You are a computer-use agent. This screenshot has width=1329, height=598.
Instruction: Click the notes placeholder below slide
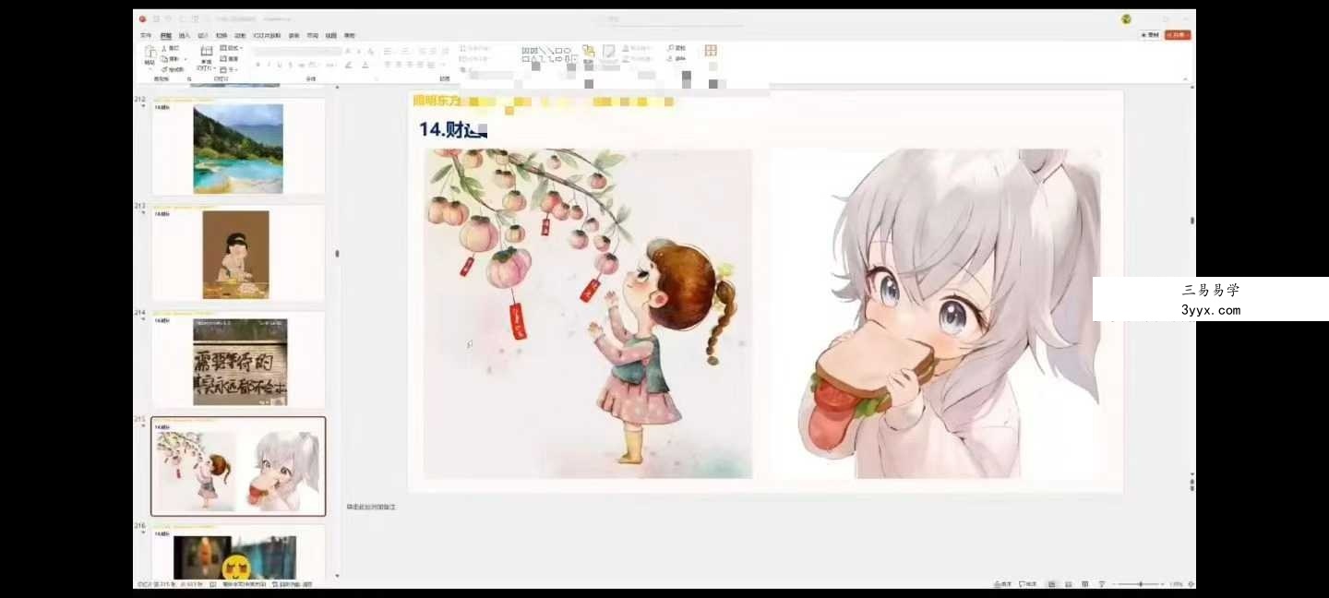click(x=371, y=508)
